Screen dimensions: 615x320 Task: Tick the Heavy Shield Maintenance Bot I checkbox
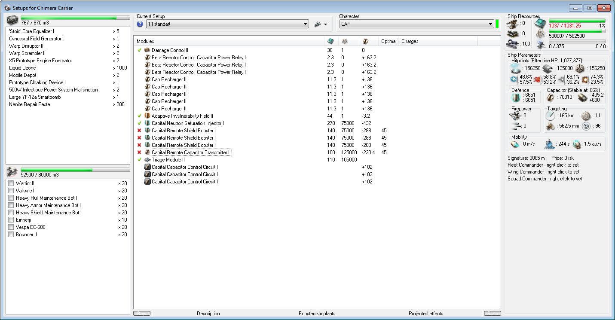click(x=11, y=213)
